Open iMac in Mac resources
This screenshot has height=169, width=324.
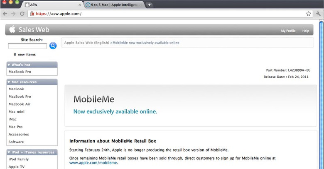pyautogui.click(x=12, y=119)
